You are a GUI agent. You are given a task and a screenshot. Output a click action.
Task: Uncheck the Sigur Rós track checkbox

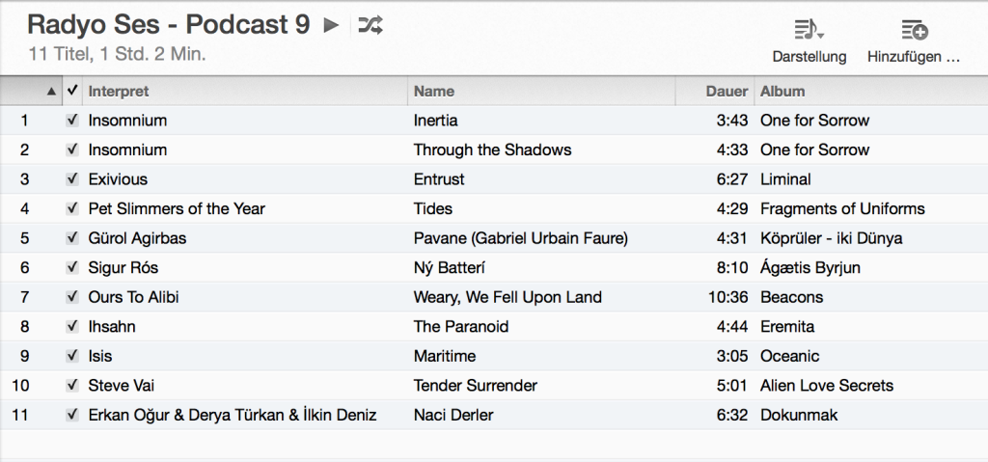(x=72, y=267)
